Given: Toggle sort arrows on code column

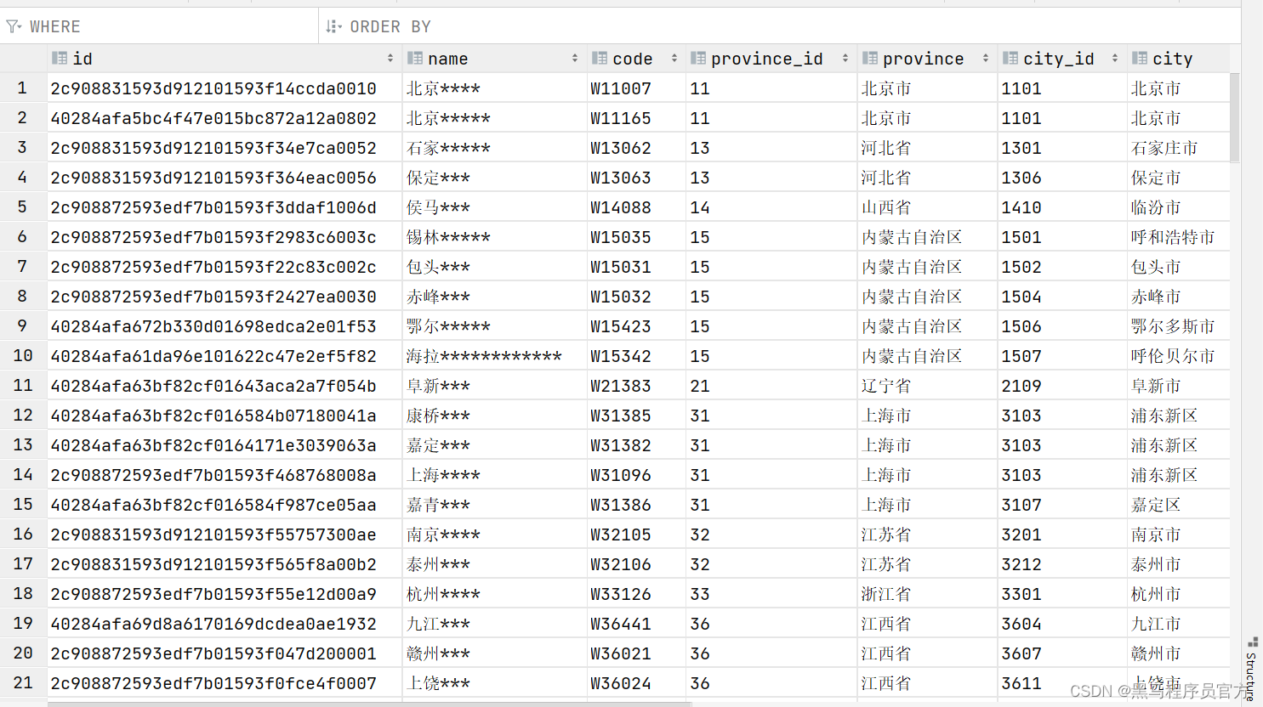Looking at the screenshot, I should click(674, 59).
